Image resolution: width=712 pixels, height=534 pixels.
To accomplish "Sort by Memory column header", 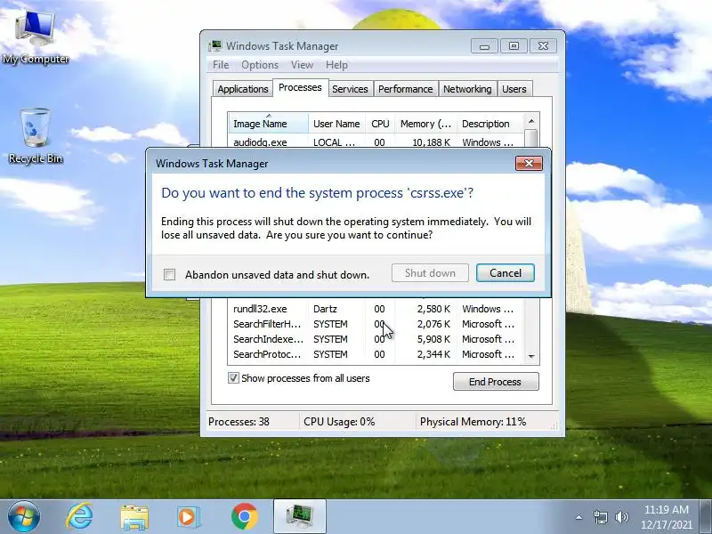I will 426,124.
